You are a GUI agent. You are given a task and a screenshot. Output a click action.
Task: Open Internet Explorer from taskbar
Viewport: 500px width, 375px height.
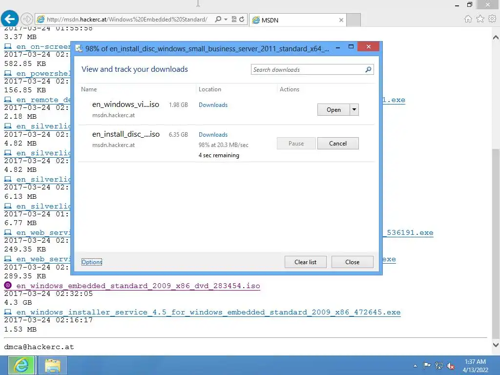tap(21, 365)
